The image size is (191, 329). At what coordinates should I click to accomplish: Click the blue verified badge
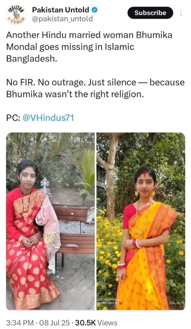[x=95, y=10]
